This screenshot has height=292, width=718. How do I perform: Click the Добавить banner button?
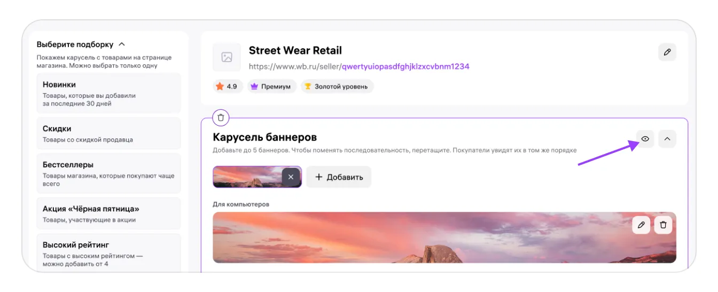tap(339, 177)
